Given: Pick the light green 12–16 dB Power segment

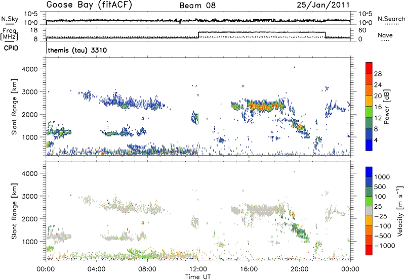Looking at the screenshot, I should (x=369, y=112).
